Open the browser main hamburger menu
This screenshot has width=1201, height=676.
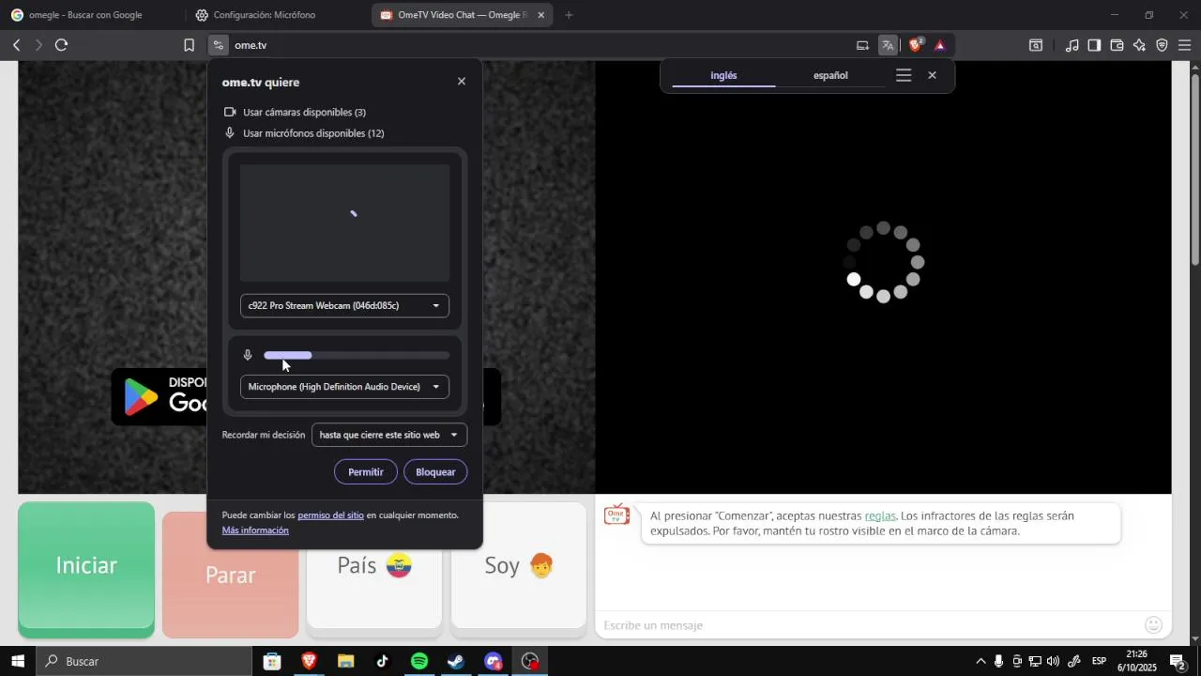(x=1184, y=45)
